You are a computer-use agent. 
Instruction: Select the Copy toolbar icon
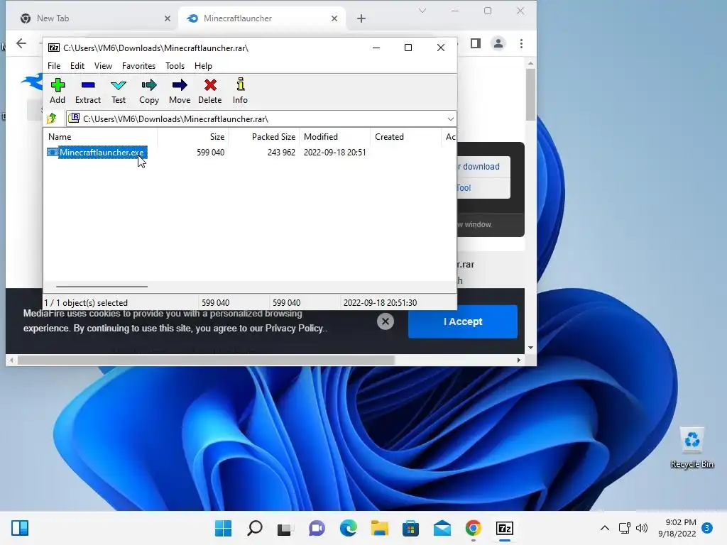coord(149,91)
